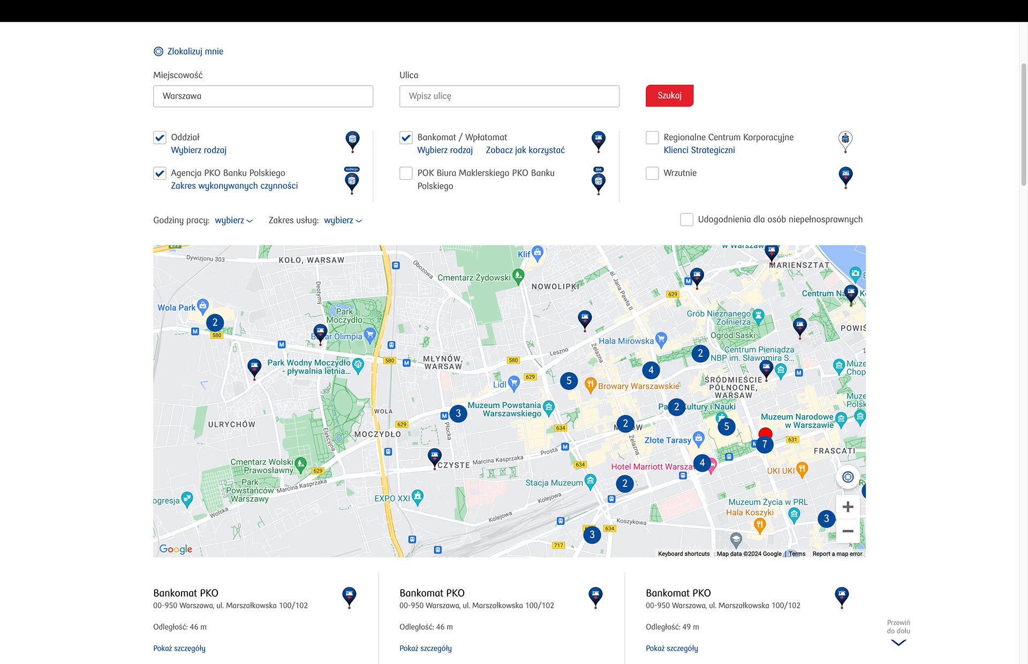Viewport: 1028px width, 664px height.
Task: Click the Agencja PKO pin icon
Action: 352,180
